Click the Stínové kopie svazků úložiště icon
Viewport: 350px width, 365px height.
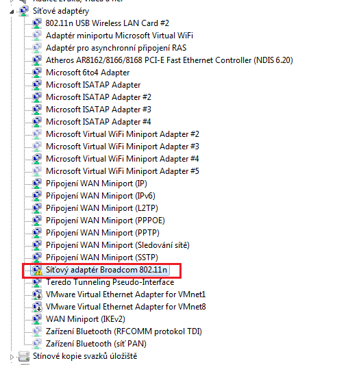coord(24,356)
